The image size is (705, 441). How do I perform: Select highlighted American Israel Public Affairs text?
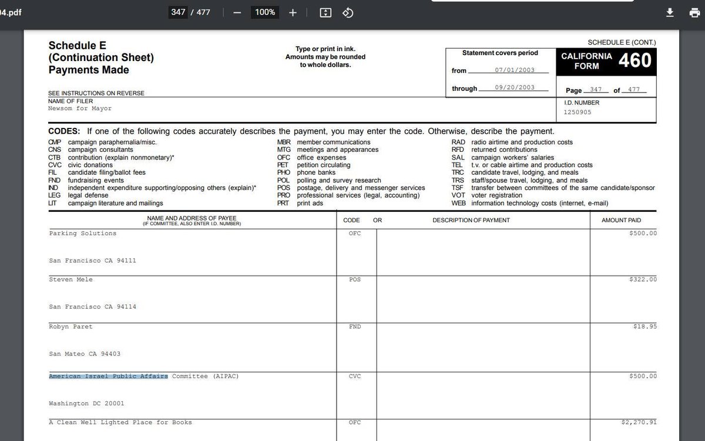pos(109,376)
